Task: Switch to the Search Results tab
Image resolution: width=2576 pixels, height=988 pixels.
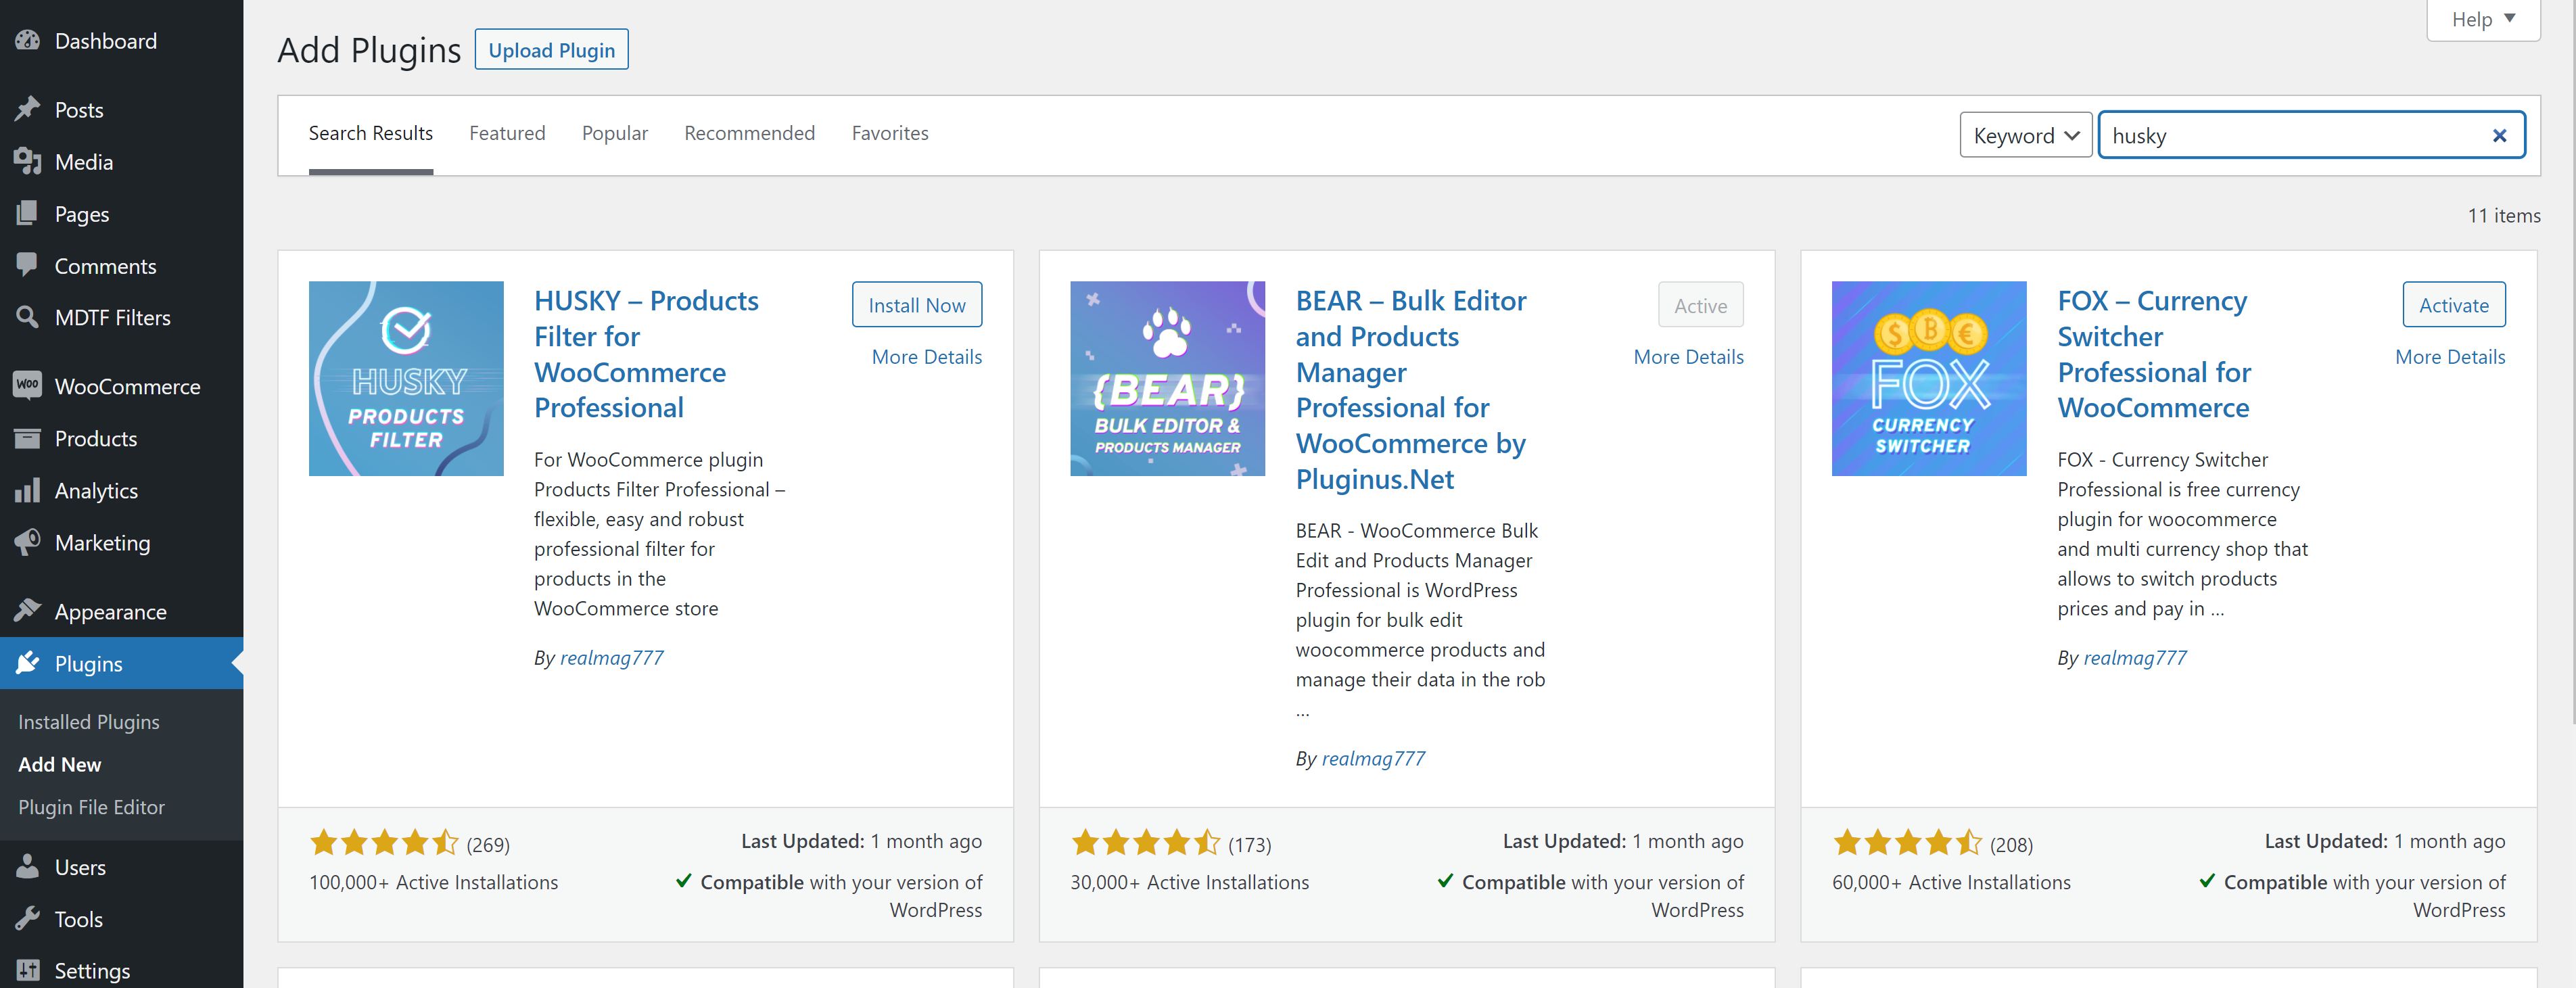Action: [370, 133]
